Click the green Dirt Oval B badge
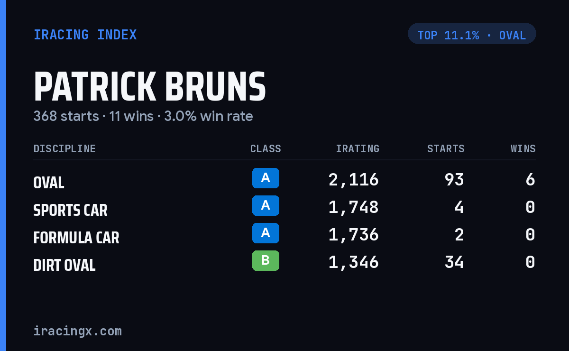 (266, 261)
